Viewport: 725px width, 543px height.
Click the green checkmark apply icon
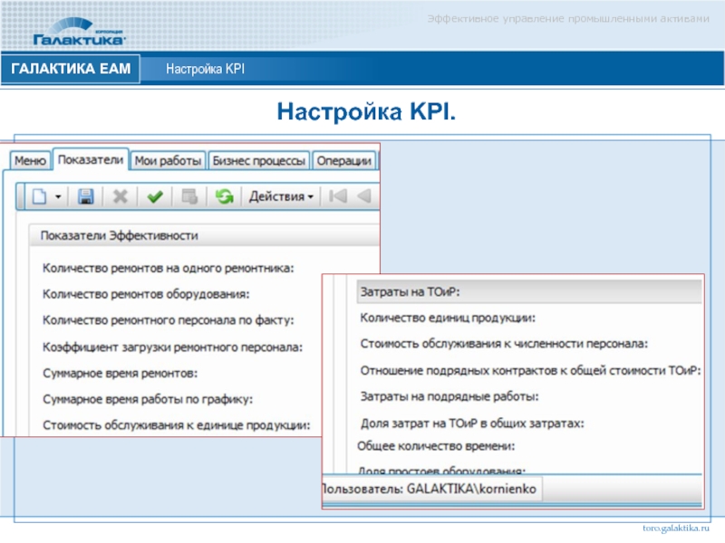154,195
